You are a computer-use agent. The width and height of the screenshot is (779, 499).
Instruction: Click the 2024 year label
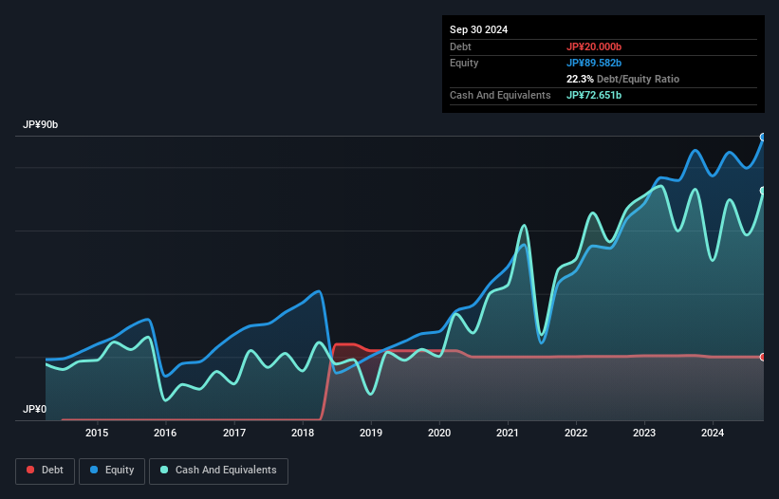click(x=713, y=434)
